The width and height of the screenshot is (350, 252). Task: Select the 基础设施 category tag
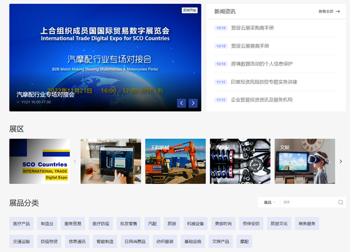coord(193,241)
